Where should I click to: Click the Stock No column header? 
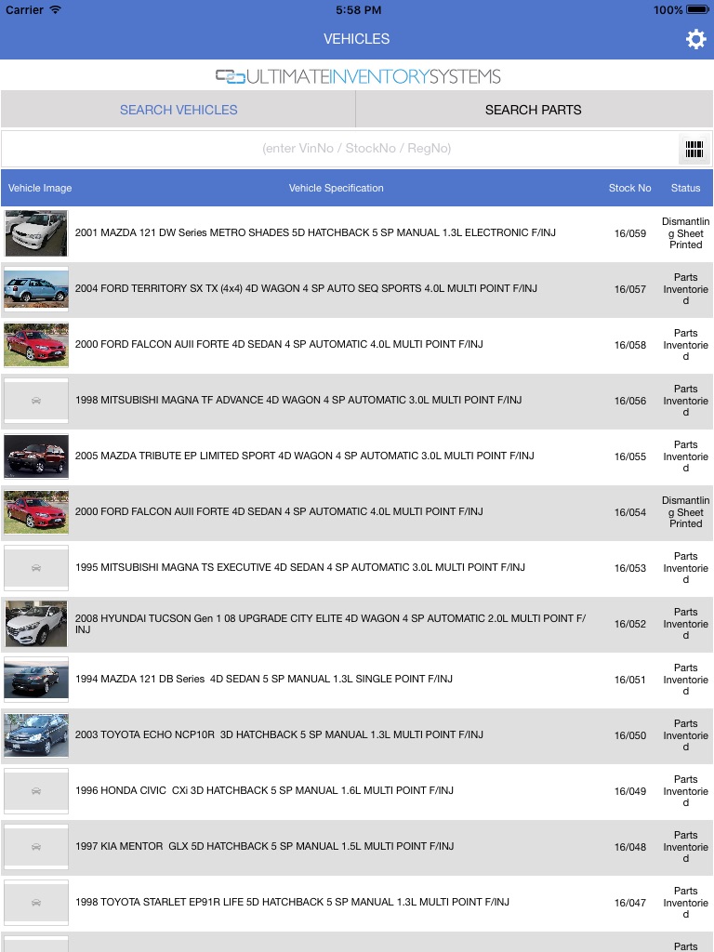tap(629, 188)
